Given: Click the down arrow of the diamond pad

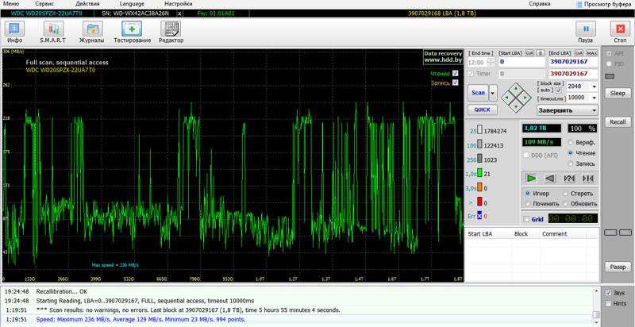Looking at the screenshot, I should [x=516, y=106].
